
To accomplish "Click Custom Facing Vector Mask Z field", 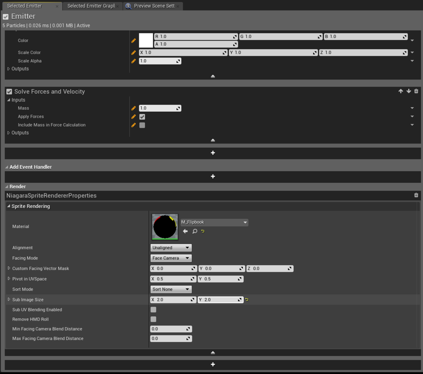I will tap(270, 269).
